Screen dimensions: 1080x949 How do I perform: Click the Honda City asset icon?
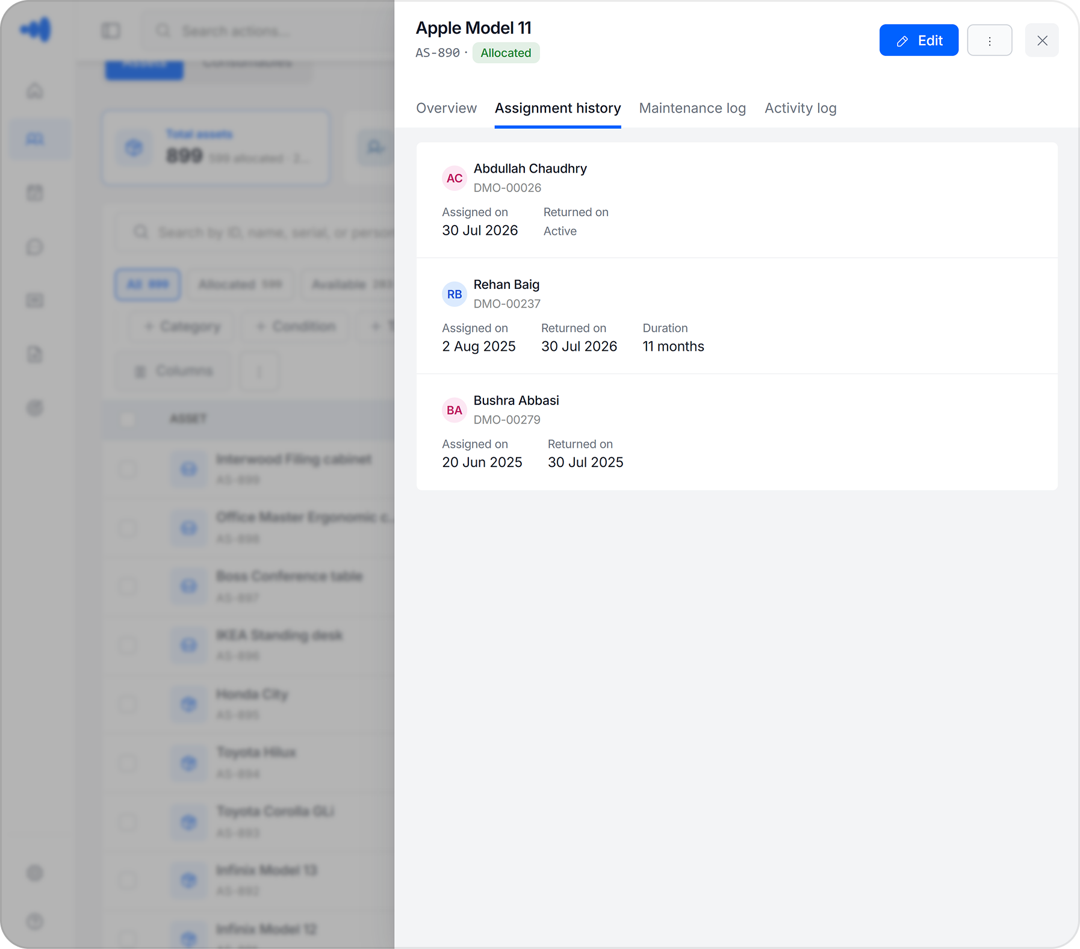[x=188, y=704]
